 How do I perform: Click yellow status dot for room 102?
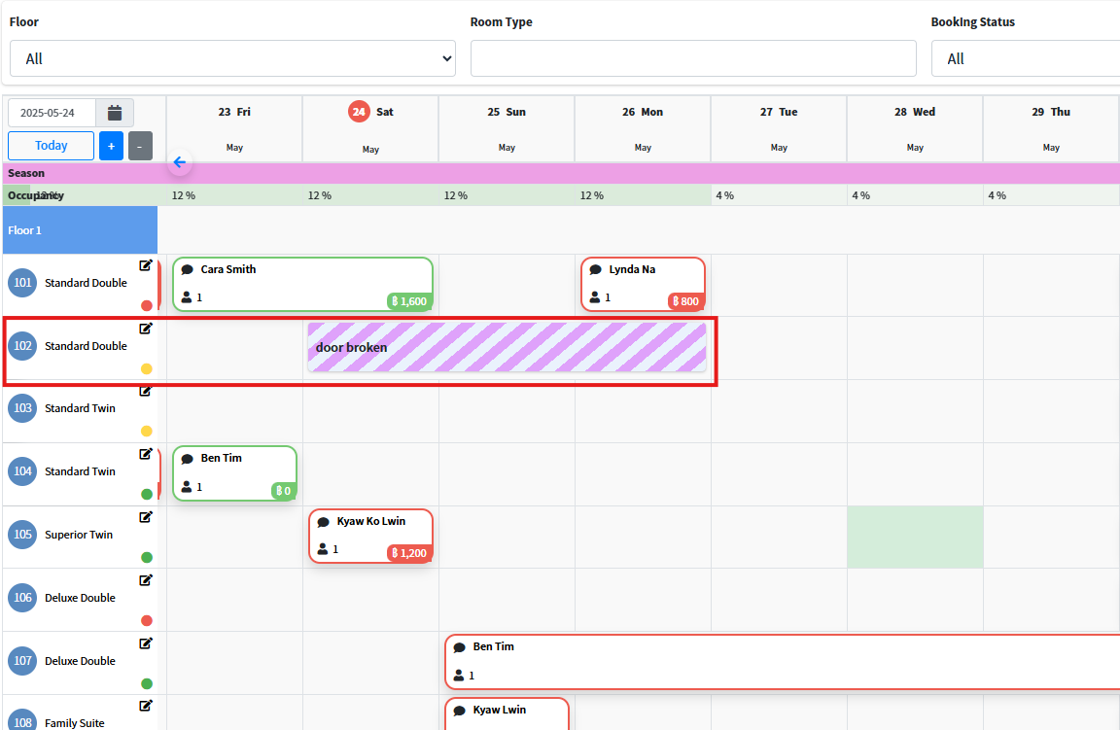147,368
